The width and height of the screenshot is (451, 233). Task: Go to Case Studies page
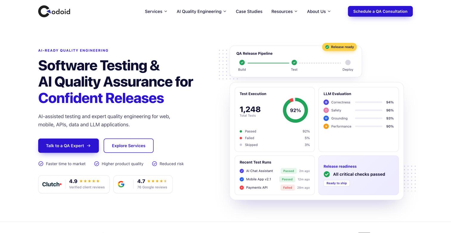(x=249, y=11)
